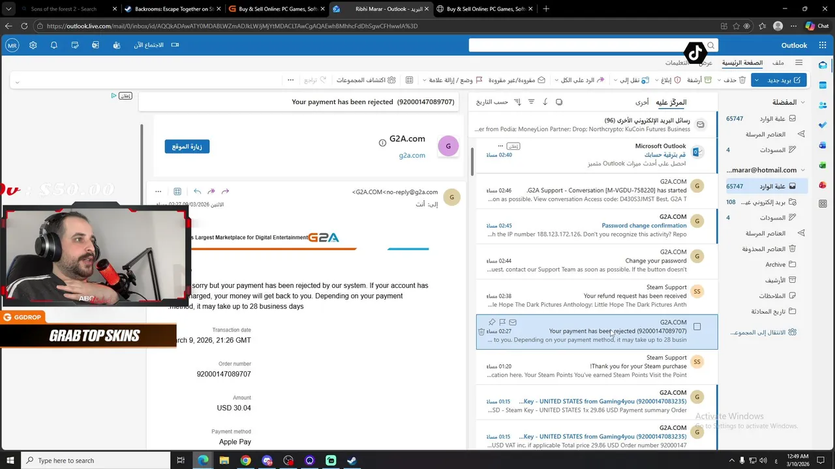Open Your refund request has been received email

pyautogui.click(x=596, y=296)
